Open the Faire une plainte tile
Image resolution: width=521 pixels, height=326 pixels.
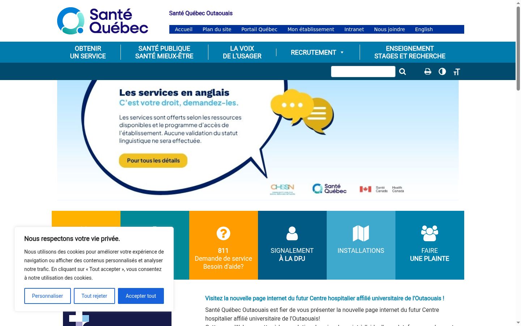(430, 245)
